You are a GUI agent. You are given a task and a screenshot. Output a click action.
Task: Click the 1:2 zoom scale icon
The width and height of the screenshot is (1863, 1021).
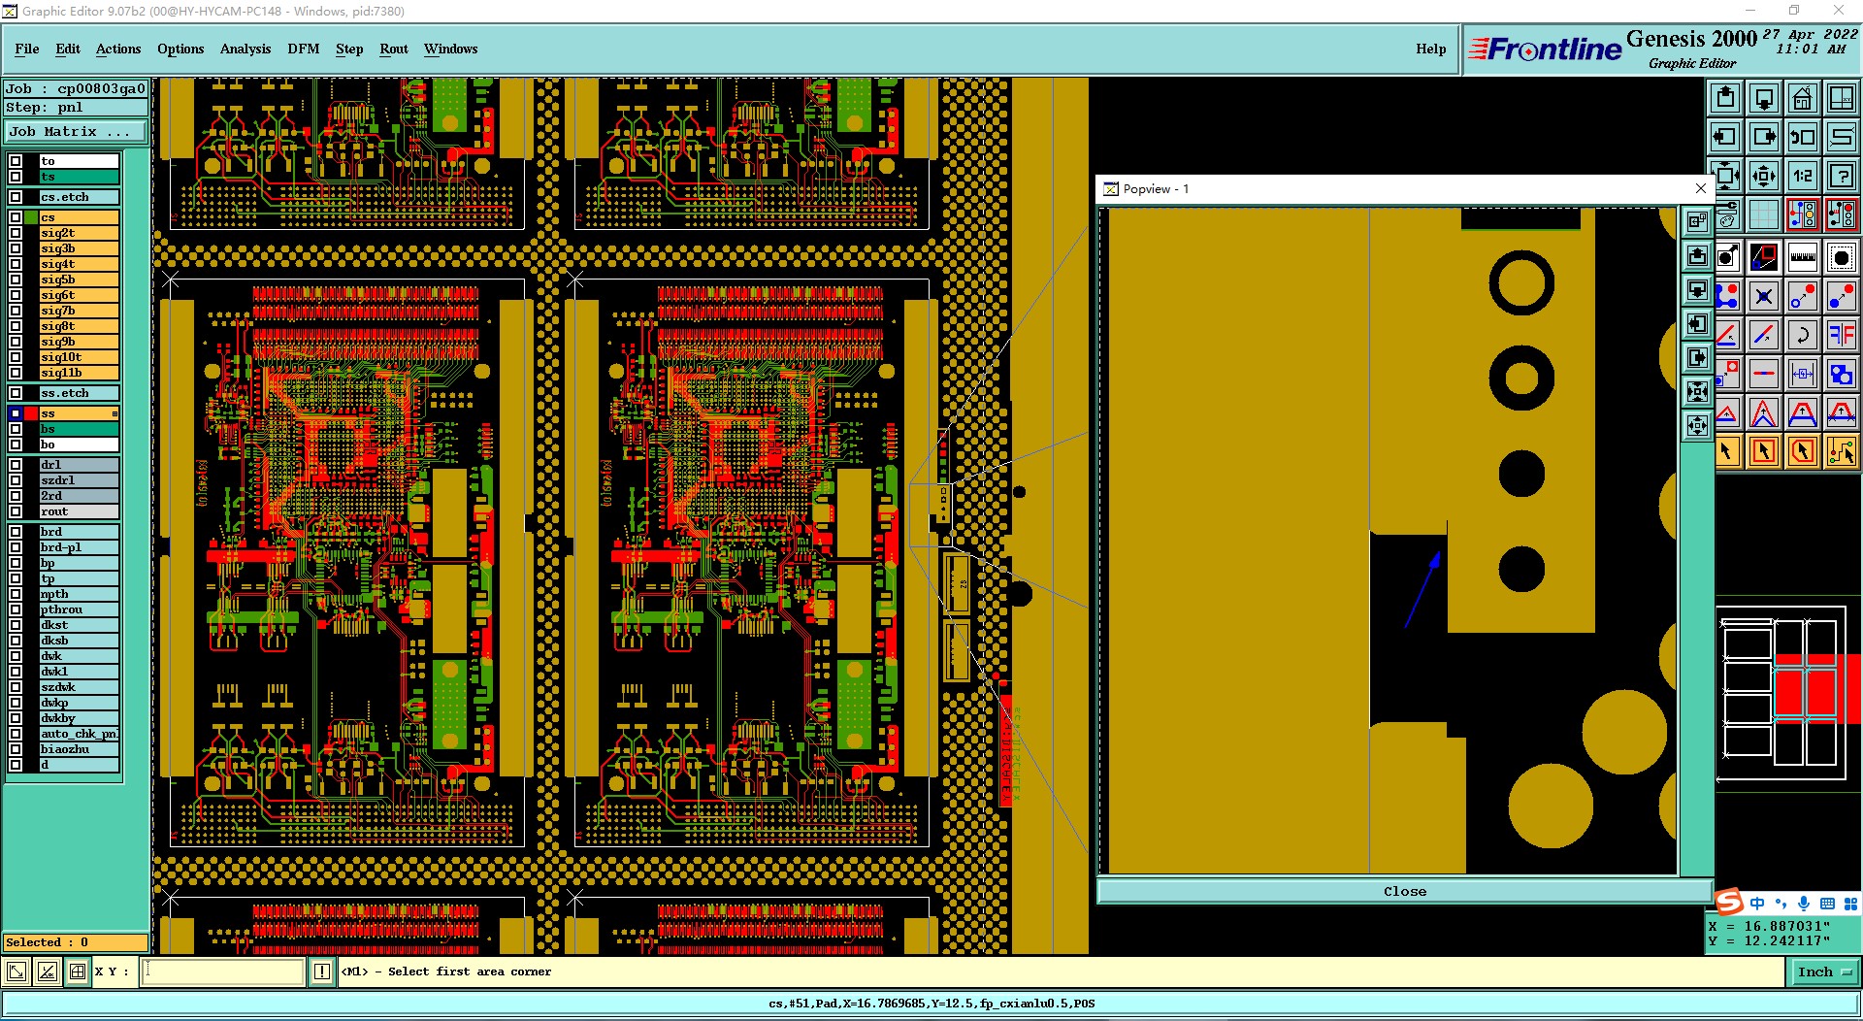pyautogui.click(x=1803, y=176)
